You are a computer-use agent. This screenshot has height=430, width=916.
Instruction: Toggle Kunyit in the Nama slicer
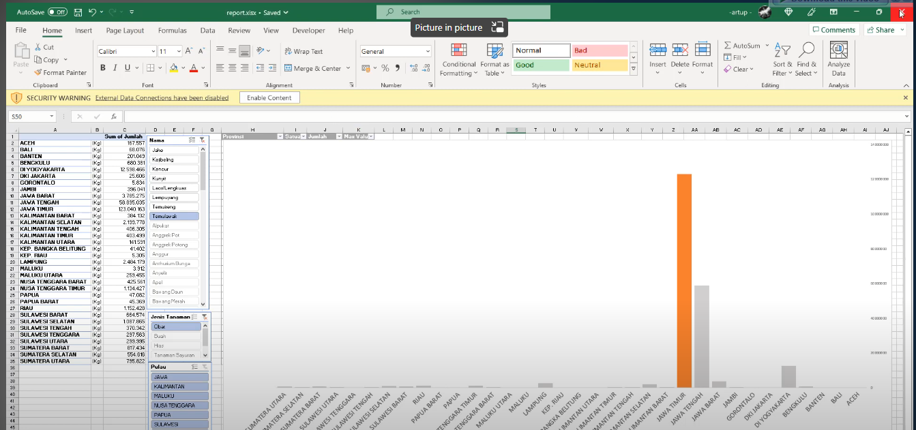[174, 178]
